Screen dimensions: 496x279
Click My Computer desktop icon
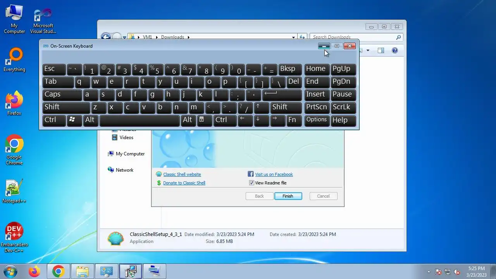[14, 19]
